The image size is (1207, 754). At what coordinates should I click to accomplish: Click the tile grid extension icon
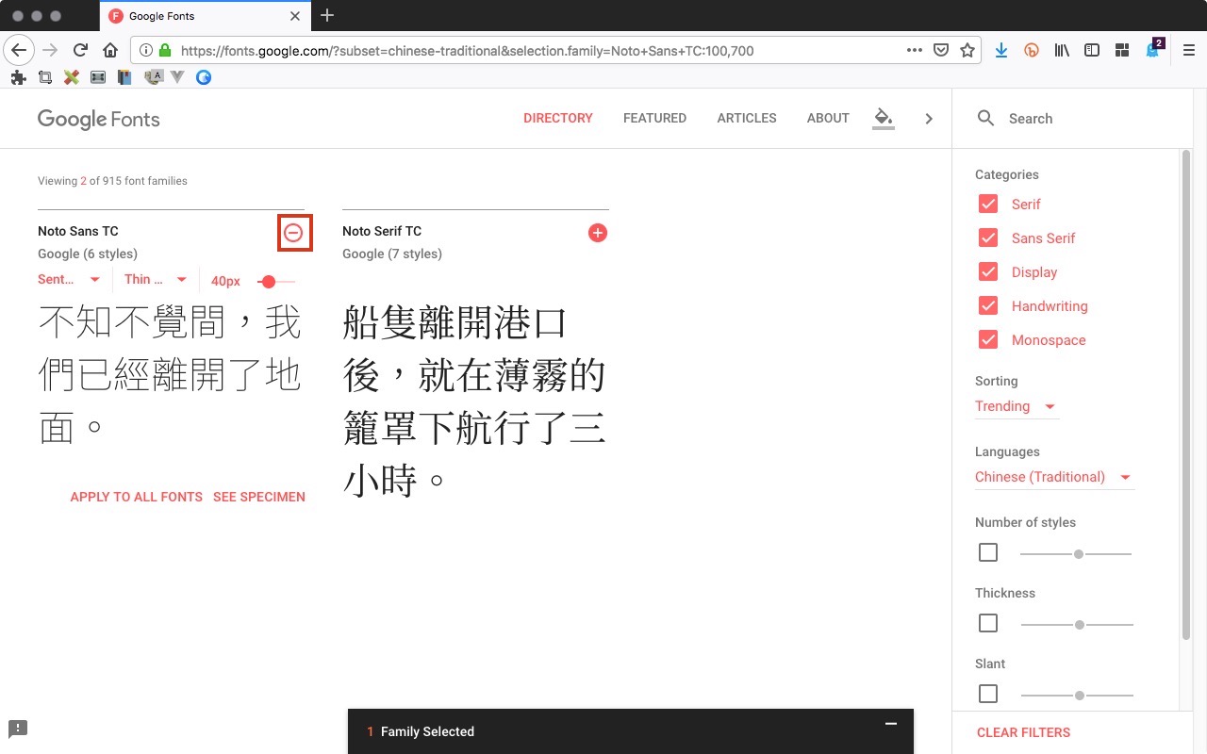tap(1122, 50)
